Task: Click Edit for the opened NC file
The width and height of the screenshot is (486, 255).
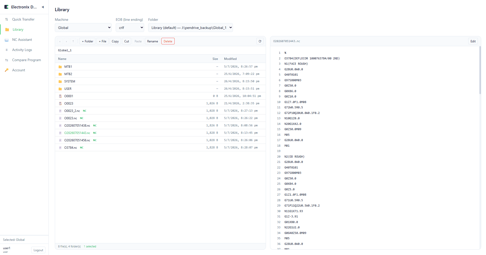Action: click(x=473, y=41)
